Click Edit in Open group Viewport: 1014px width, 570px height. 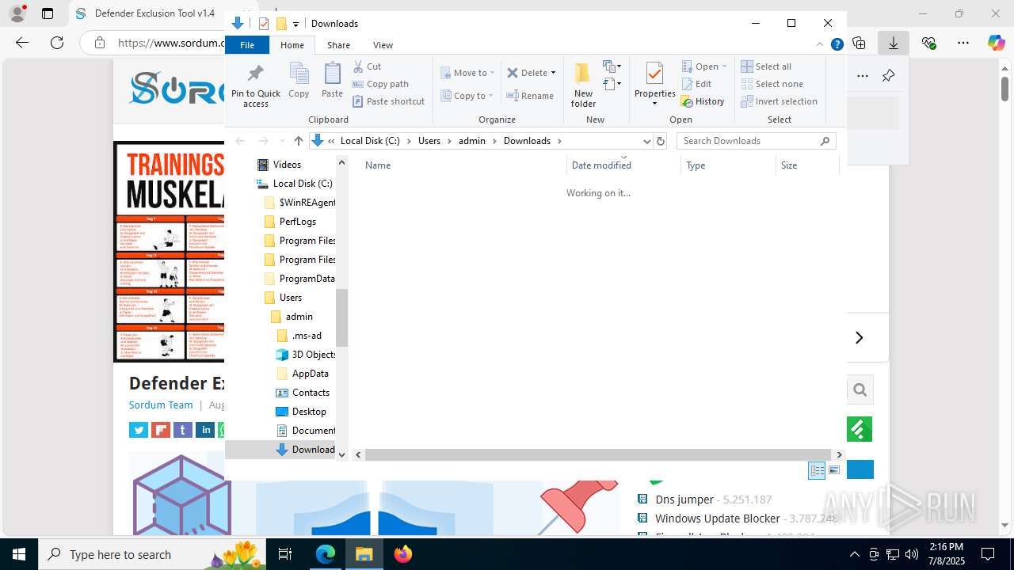point(696,84)
